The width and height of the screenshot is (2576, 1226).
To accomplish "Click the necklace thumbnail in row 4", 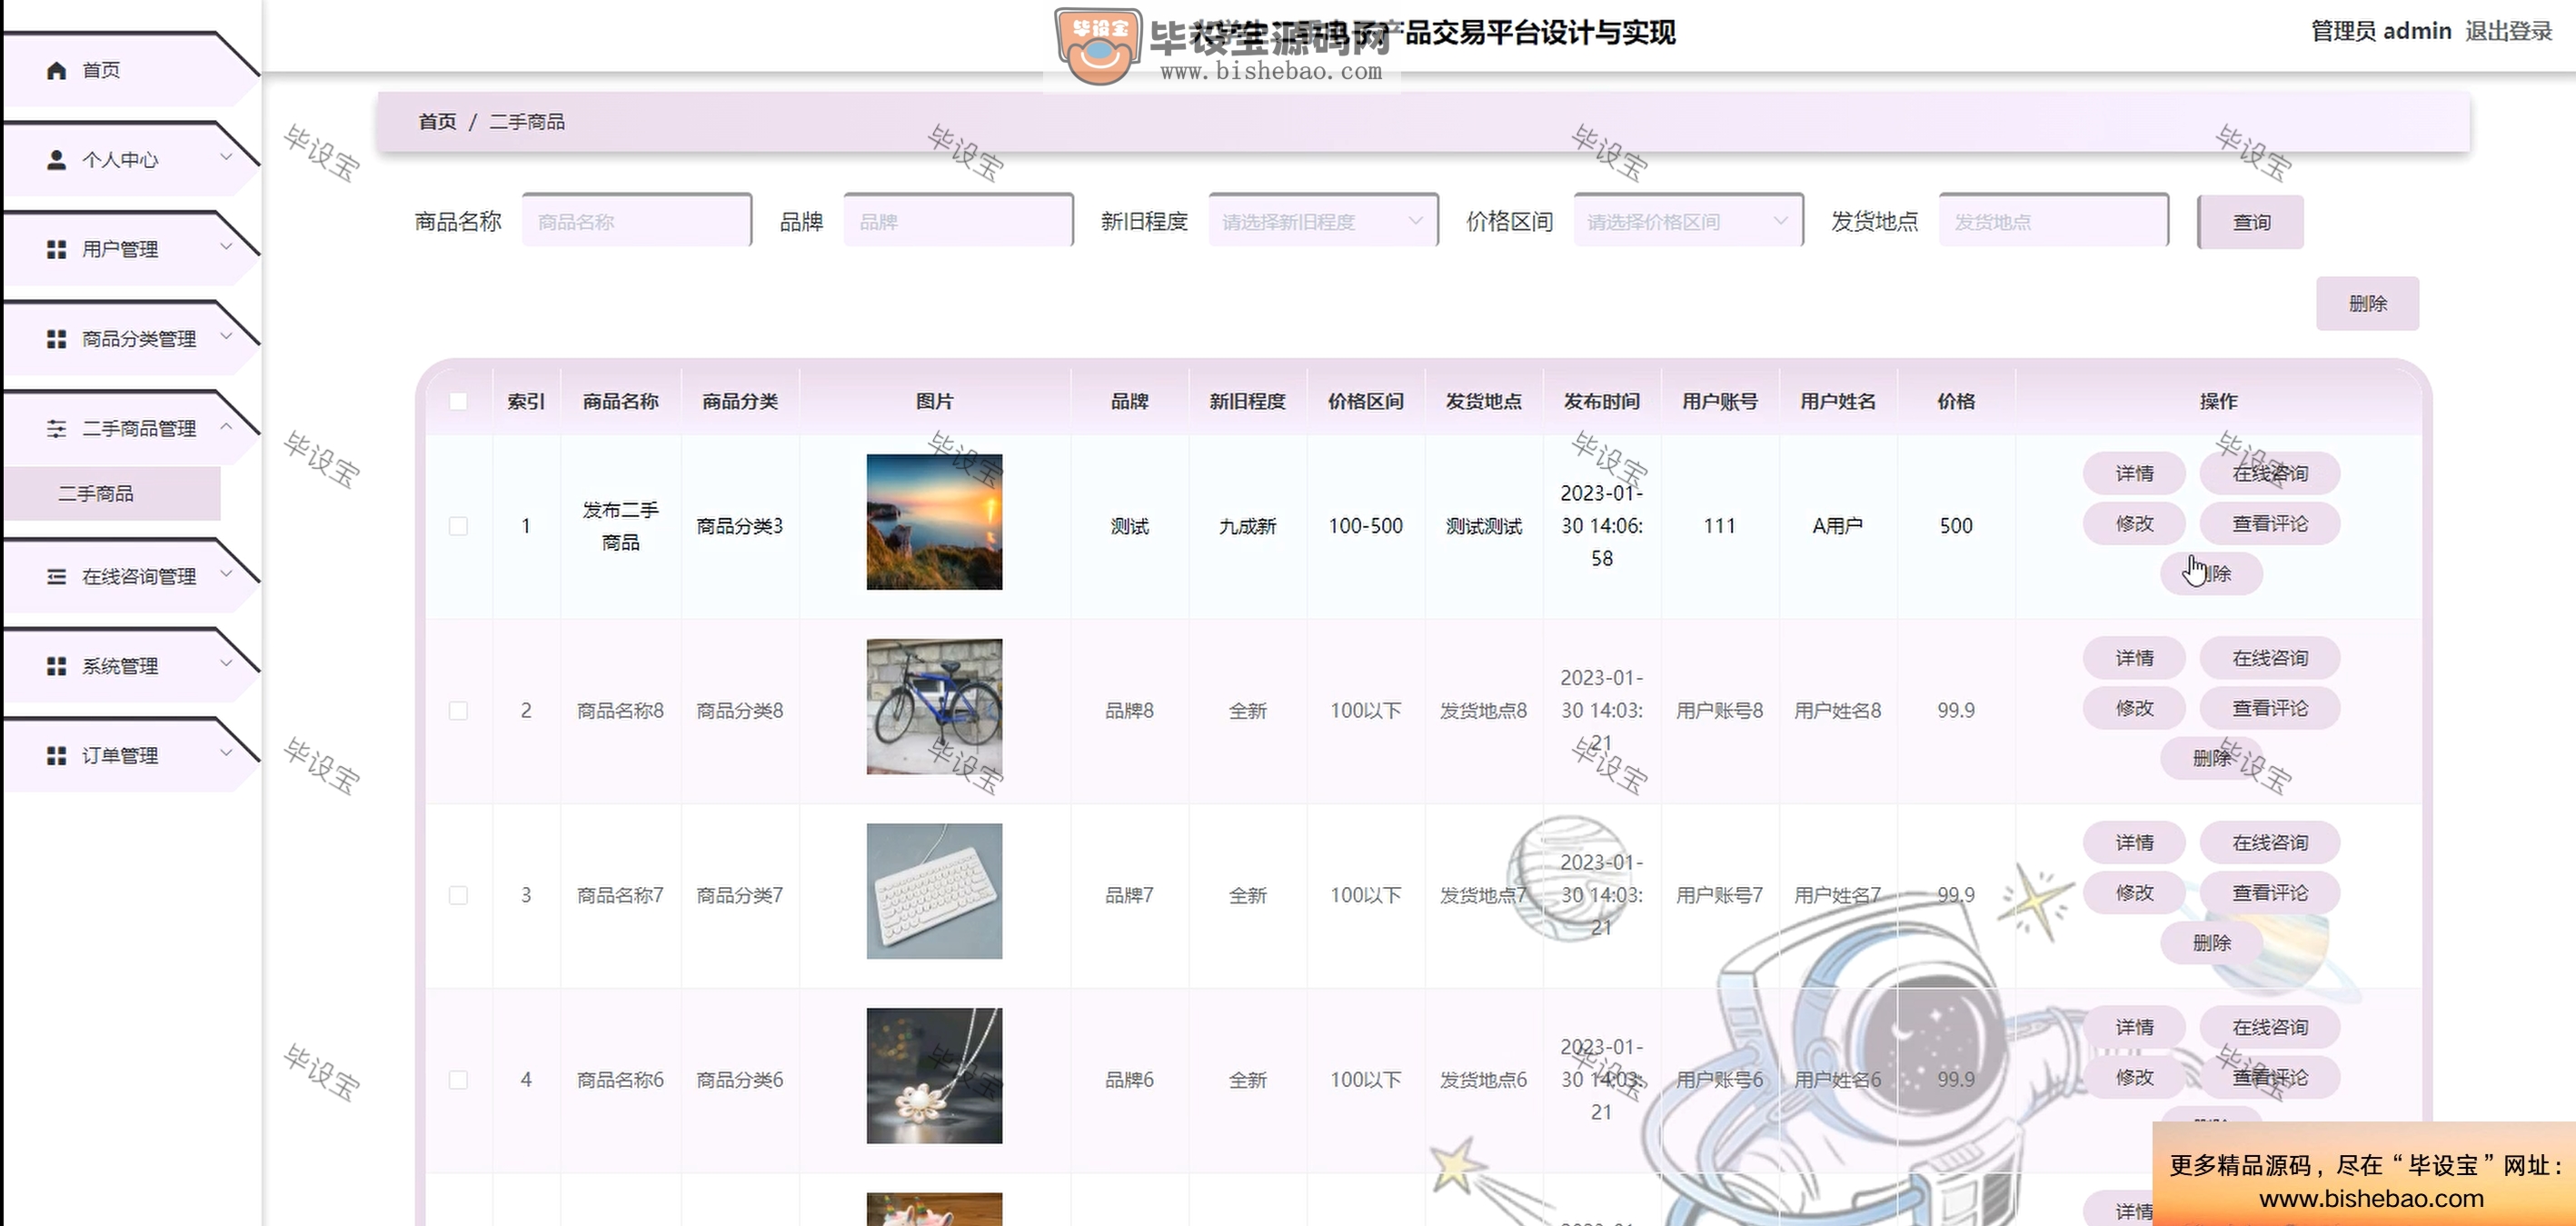I will coord(934,1076).
